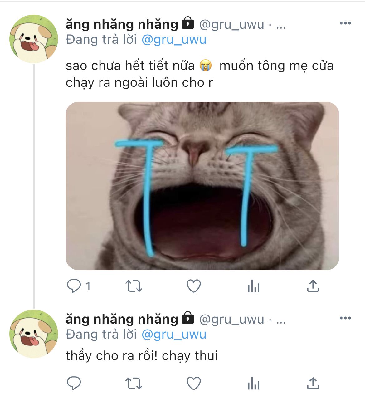Like the 'thầy cho ra rồi' tweet

(193, 384)
